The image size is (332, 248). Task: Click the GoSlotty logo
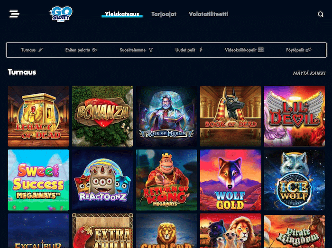61,14
